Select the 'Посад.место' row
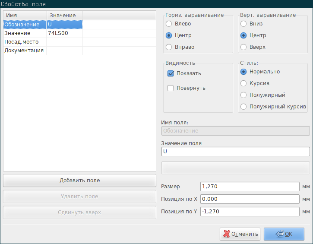The height and width of the screenshot is (244, 313). click(x=79, y=42)
